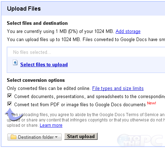Viewport: 165px width, 148px height.
Task: Click the Select conversion options heading
Action: 36,80
